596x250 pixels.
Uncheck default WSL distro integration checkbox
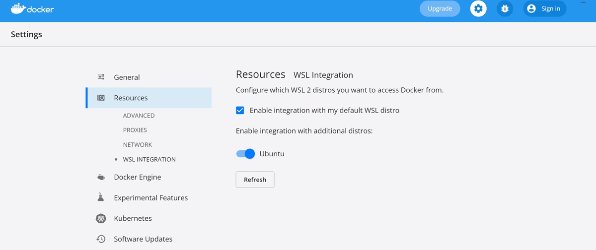pyautogui.click(x=240, y=110)
